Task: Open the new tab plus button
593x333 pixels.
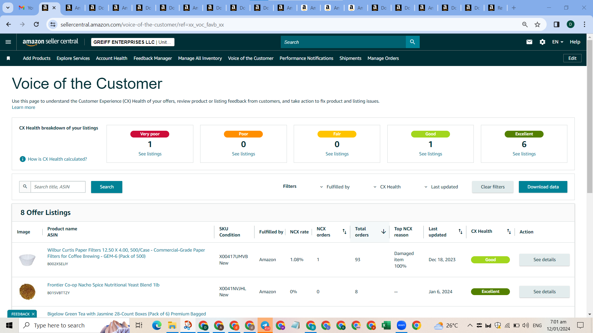Action: pos(514,8)
